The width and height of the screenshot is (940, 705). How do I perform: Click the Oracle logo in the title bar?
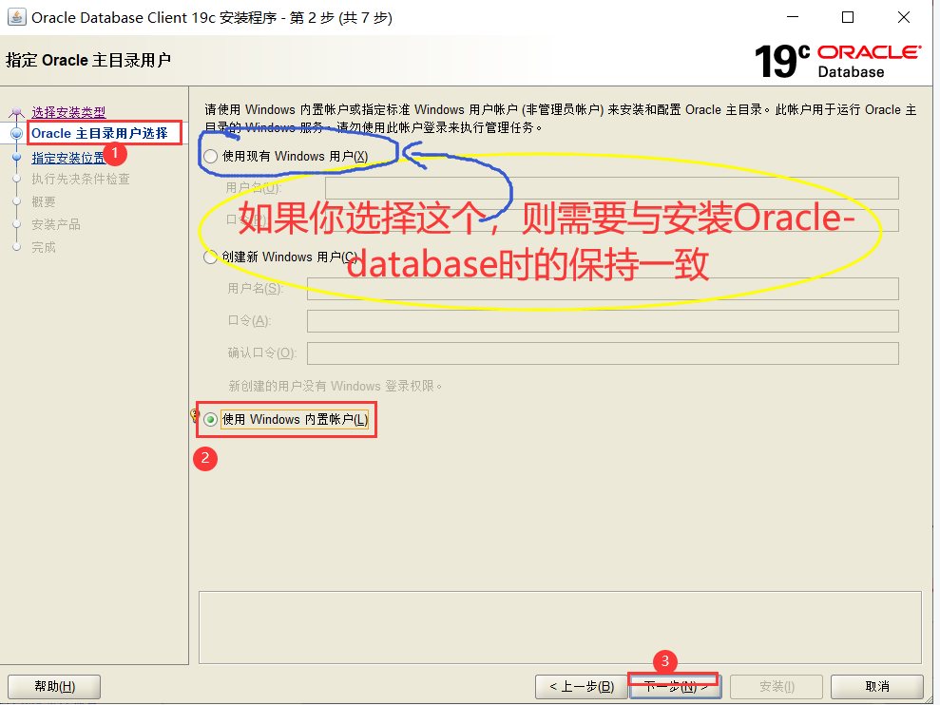(x=15, y=17)
